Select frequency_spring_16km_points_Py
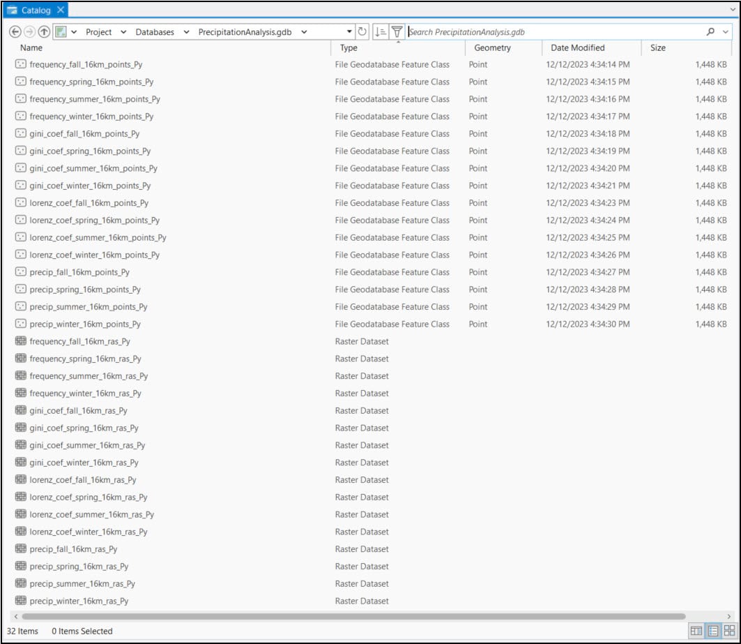This screenshot has width=741, height=644. 91,82
